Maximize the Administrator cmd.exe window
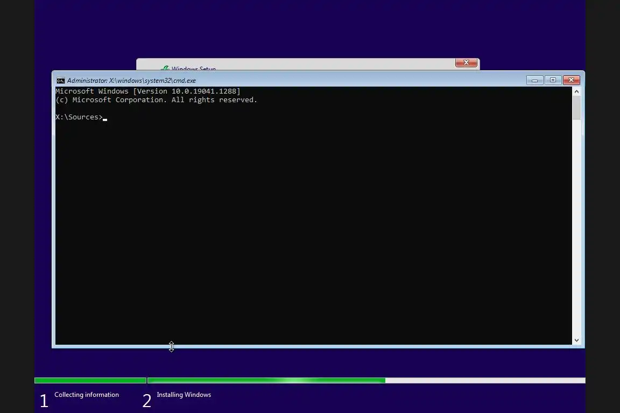The height and width of the screenshot is (413, 620). (553, 80)
